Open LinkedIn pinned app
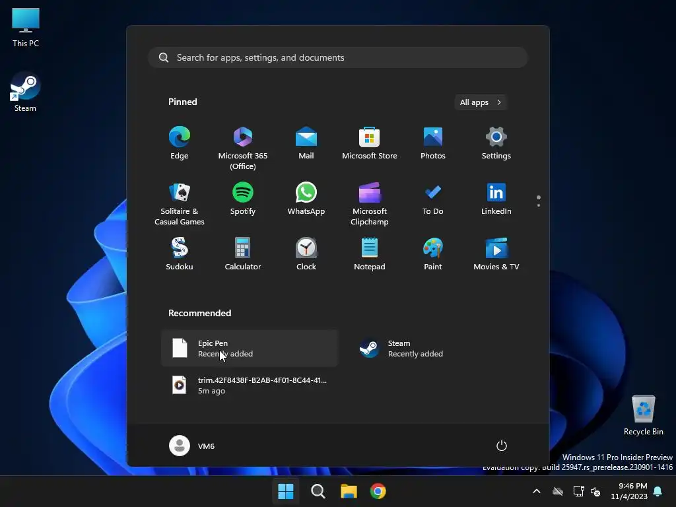 coord(496,199)
